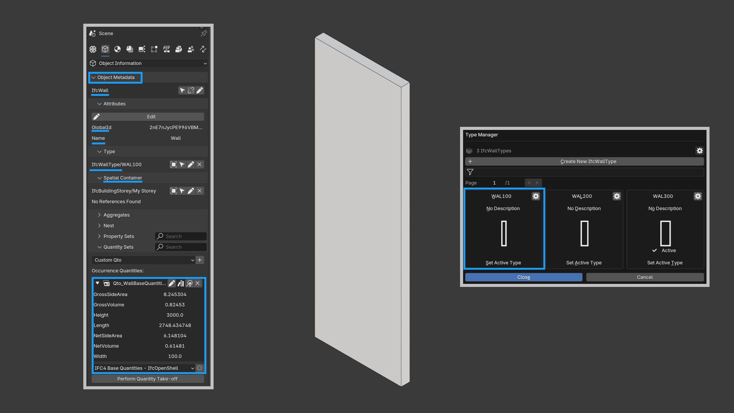The width and height of the screenshot is (734, 413).
Task: Click select-similar arrow for IfcWallType/WAL100
Action: [x=182, y=165]
